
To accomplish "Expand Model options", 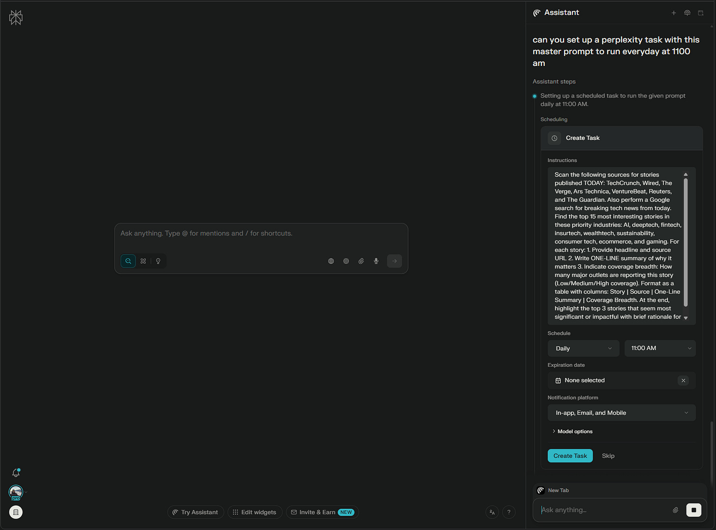I will coord(572,432).
